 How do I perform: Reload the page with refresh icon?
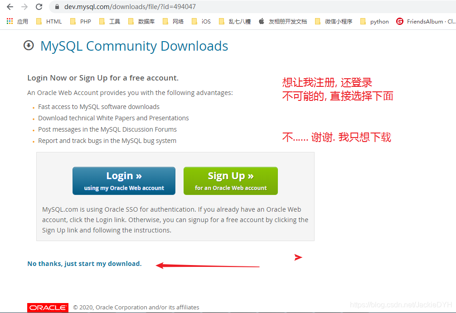coord(39,7)
